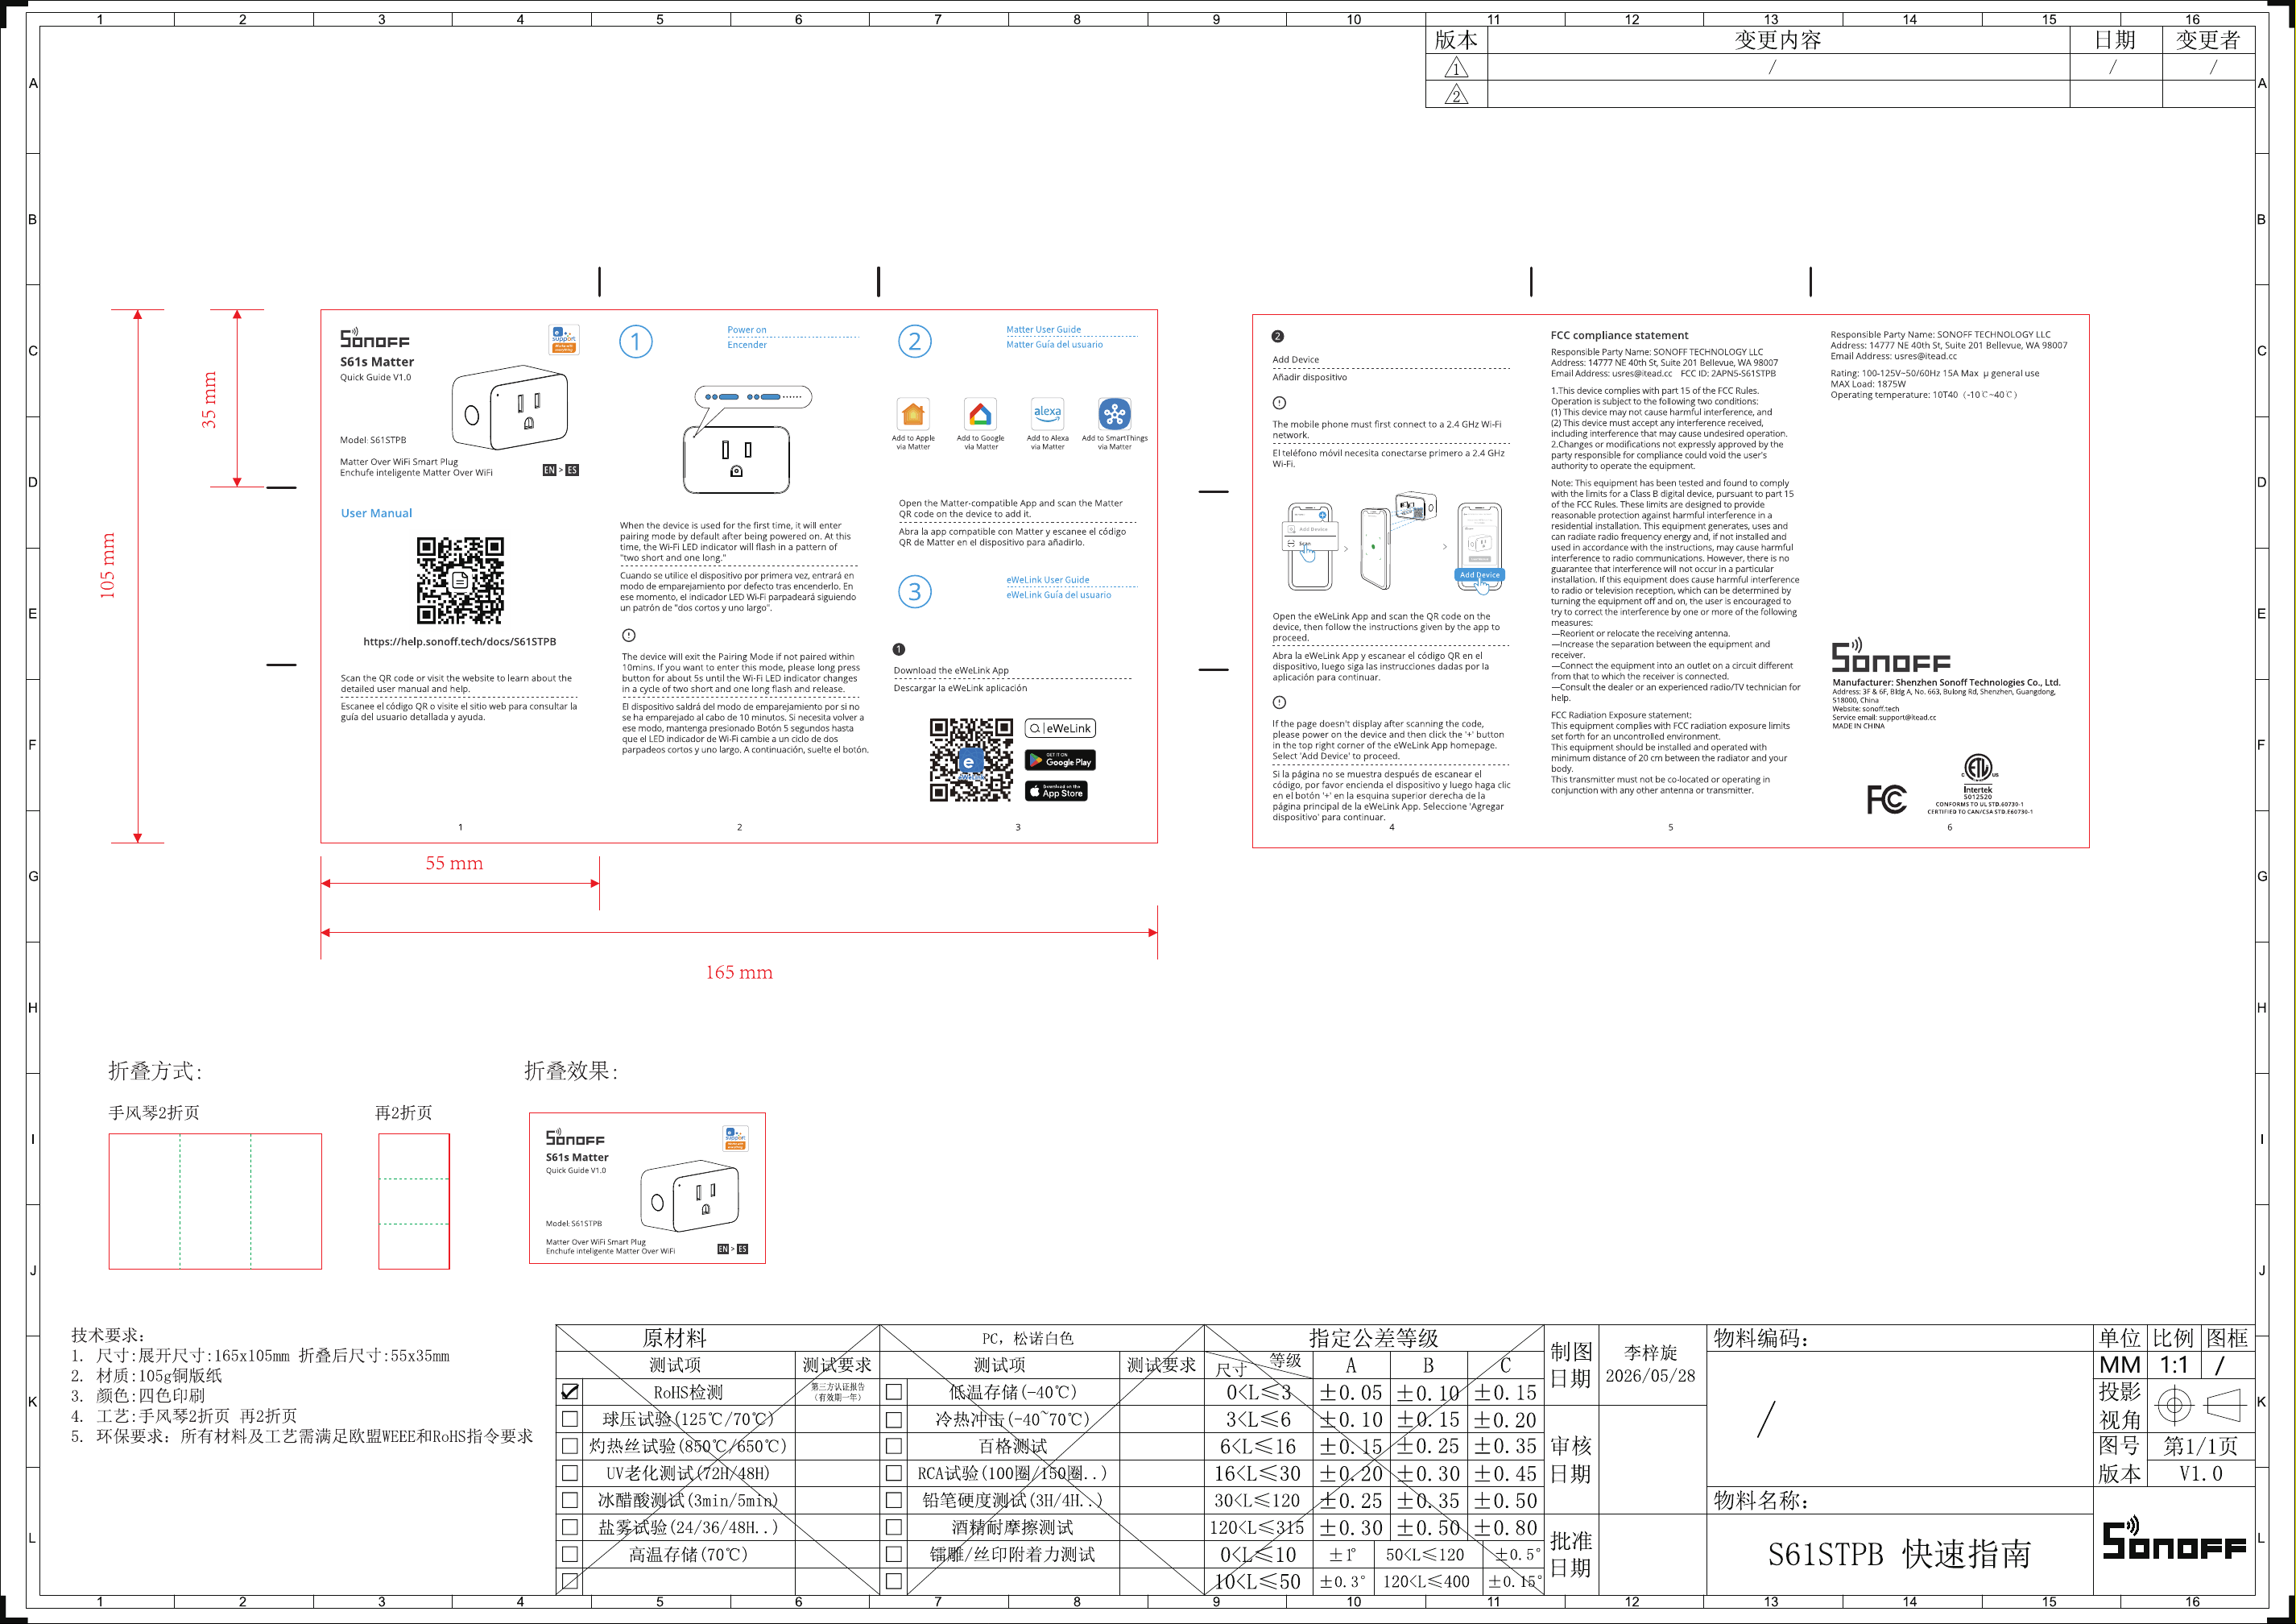2296x1624 pixels.
Task: Click the date 2026/05/28 in the title block
Action: click(1650, 1376)
